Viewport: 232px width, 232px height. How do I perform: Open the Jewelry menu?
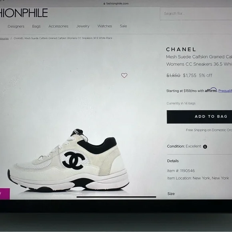[83, 26]
